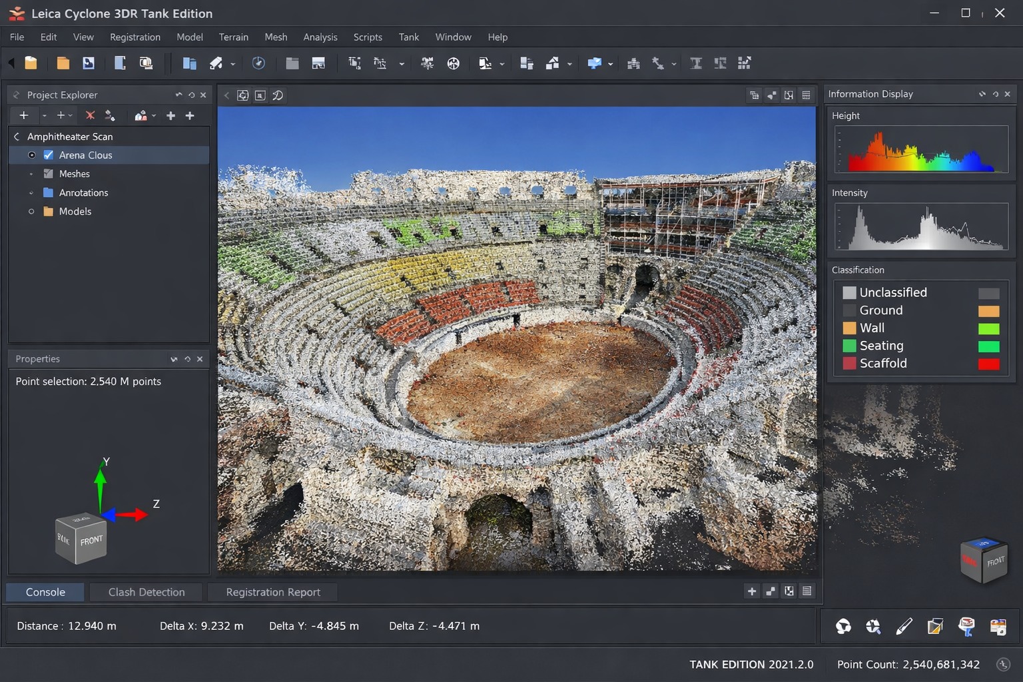This screenshot has height=682, width=1023.
Task: Click the blob shape icon in bottom-right panel
Action: (843, 626)
